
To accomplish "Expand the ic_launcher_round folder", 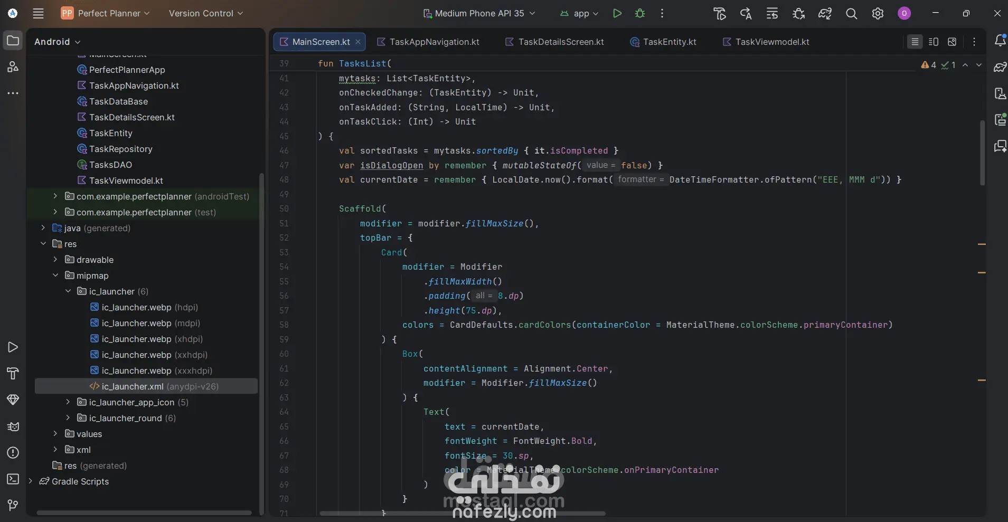I will click(x=68, y=418).
